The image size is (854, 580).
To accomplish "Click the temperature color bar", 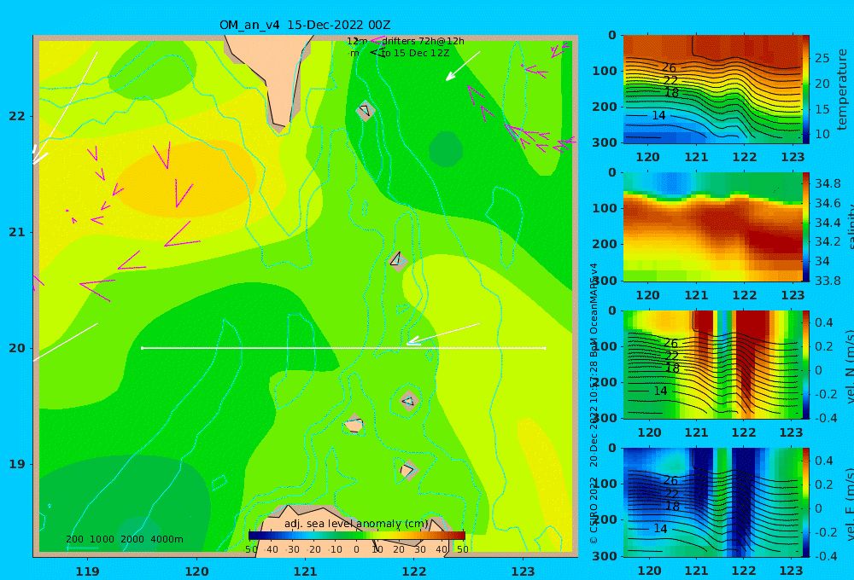I will click(x=806, y=90).
